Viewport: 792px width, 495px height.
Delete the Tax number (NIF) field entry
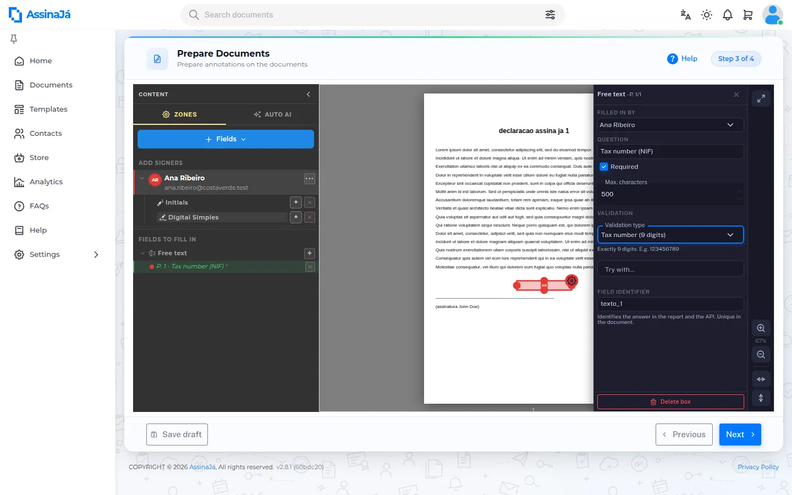coord(310,267)
